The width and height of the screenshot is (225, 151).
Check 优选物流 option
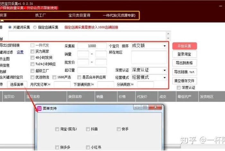(x=32, y=77)
